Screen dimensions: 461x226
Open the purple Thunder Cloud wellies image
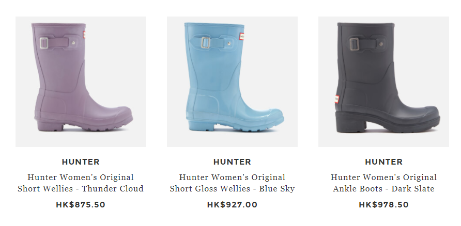[81, 82]
